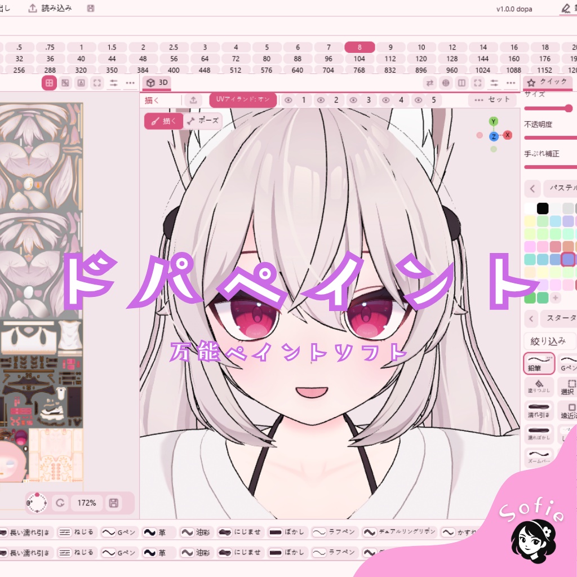Open the セット three-dot menu
Image resolution: width=577 pixels, height=577 pixels.
[492, 100]
